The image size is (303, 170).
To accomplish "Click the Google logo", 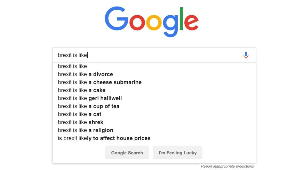I will pos(152,22).
